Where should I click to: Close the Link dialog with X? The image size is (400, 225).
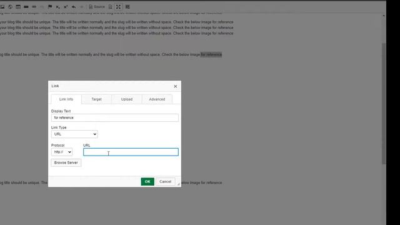pyautogui.click(x=176, y=86)
